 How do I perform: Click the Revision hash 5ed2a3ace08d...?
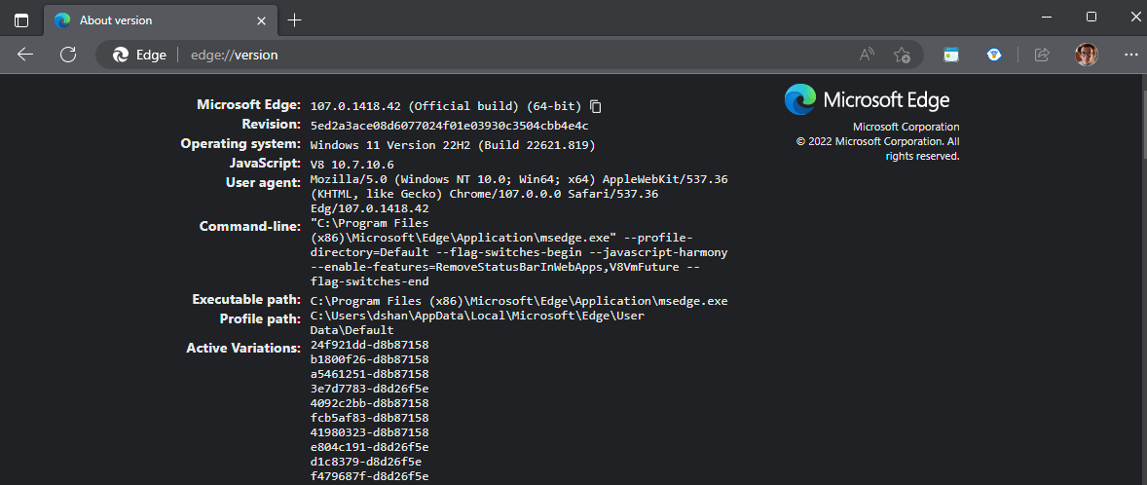coord(449,126)
